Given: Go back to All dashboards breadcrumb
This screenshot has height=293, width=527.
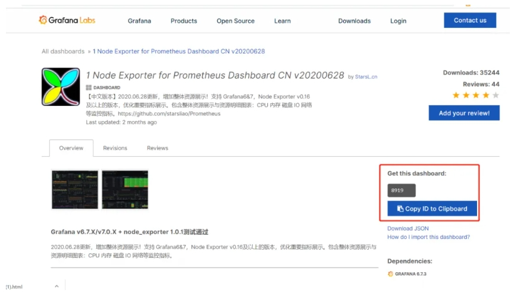Looking at the screenshot, I should tap(63, 52).
